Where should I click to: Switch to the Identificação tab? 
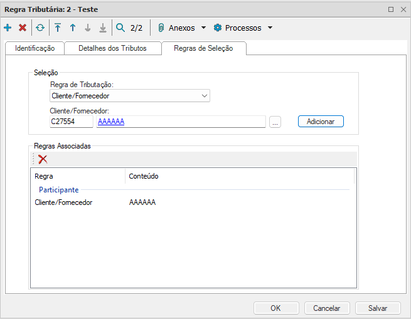pos(35,48)
